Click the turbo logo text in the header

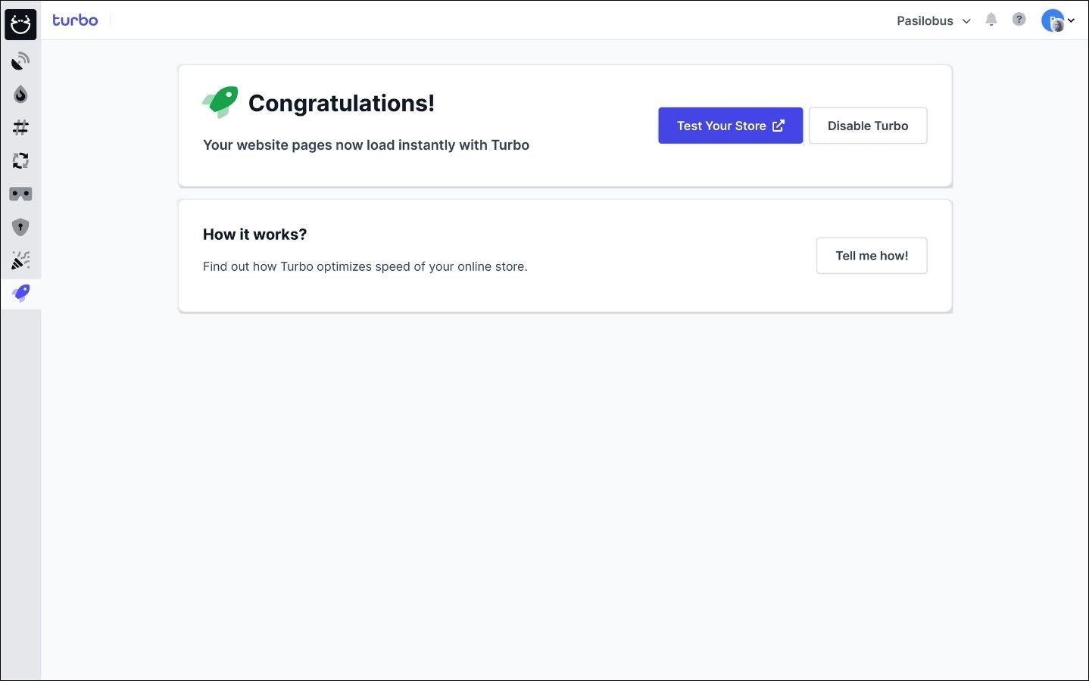point(75,20)
